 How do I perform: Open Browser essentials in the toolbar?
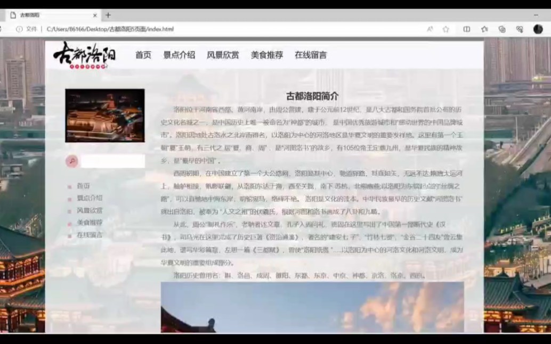pyautogui.click(x=521, y=29)
